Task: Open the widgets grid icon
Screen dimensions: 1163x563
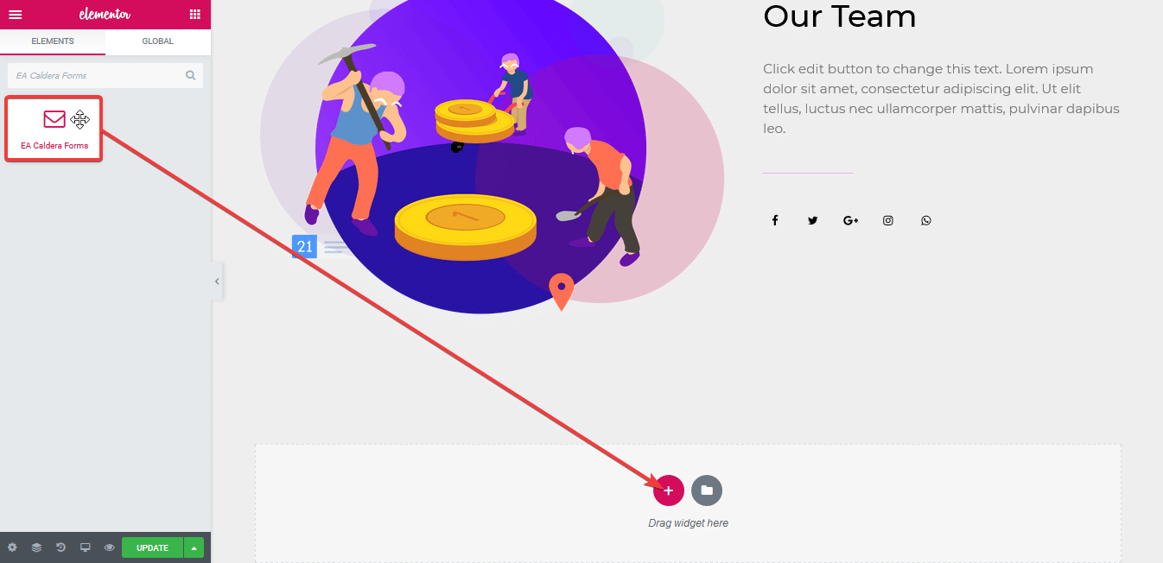Action: point(194,15)
